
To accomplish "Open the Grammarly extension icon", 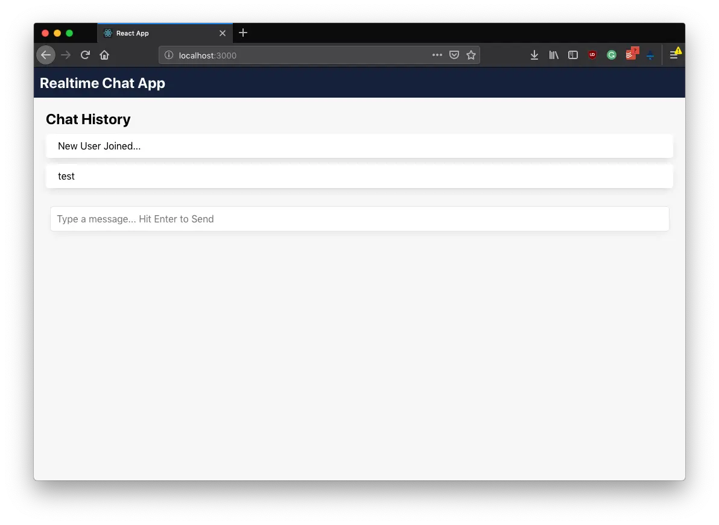I will coord(611,55).
